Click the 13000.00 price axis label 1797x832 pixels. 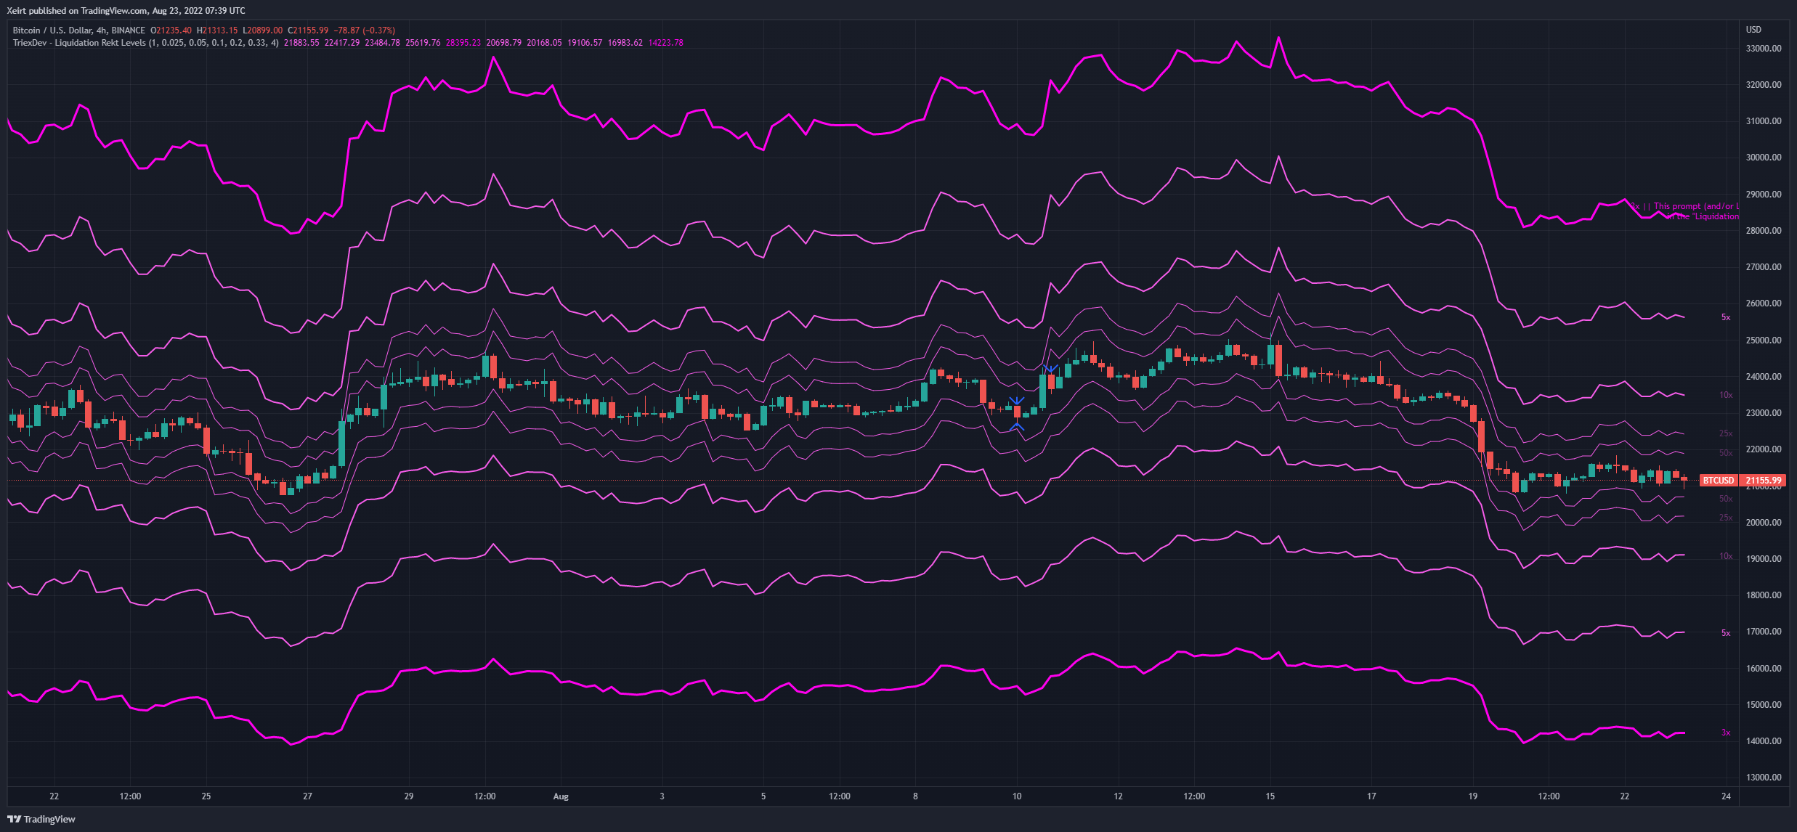point(1764,778)
